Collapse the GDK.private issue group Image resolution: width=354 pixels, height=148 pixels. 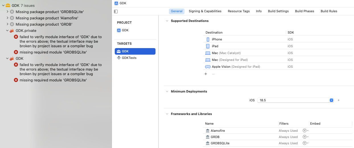coord(7,30)
